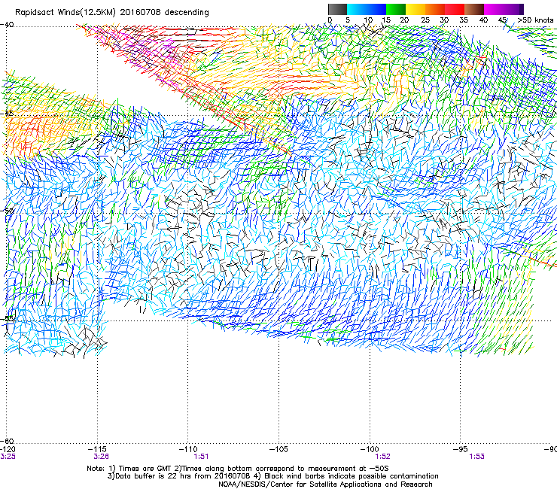The image size is (557, 489).
Task: Click the '25' label under the color scale
Action: point(425,20)
